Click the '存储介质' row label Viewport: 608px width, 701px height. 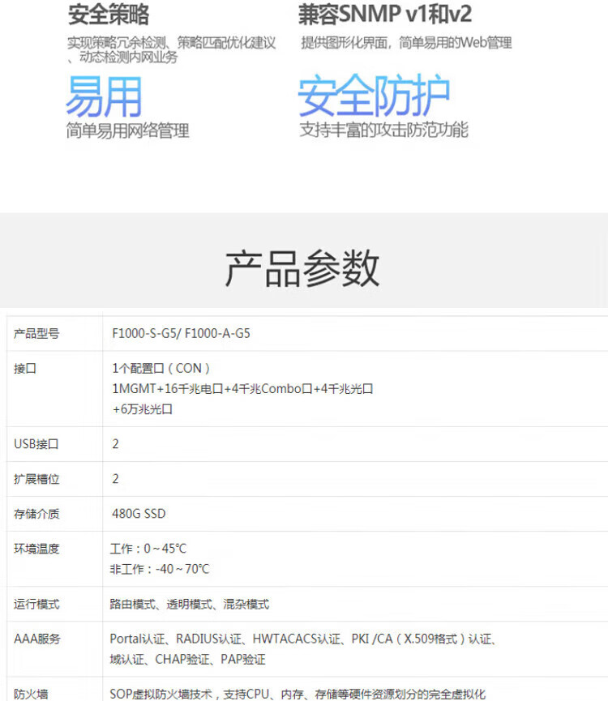36,514
